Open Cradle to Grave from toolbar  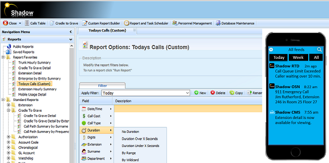coord(64,23)
